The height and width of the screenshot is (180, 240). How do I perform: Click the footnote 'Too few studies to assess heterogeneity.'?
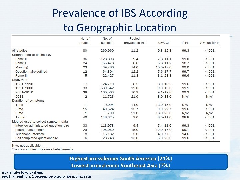tap(43, 149)
